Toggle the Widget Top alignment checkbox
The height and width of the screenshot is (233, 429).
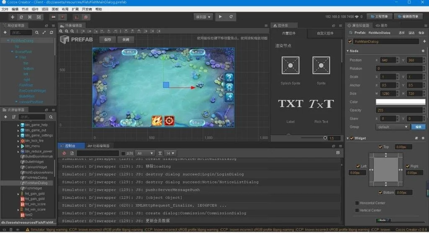[x=380, y=147]
